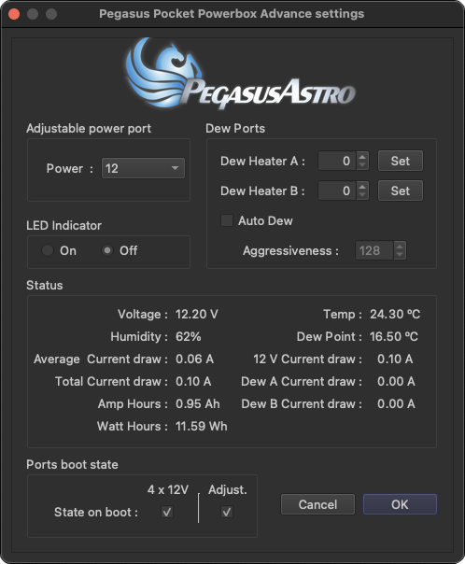
Task: Click the Aggressiveness value field
Action: (x=374, y=250)
